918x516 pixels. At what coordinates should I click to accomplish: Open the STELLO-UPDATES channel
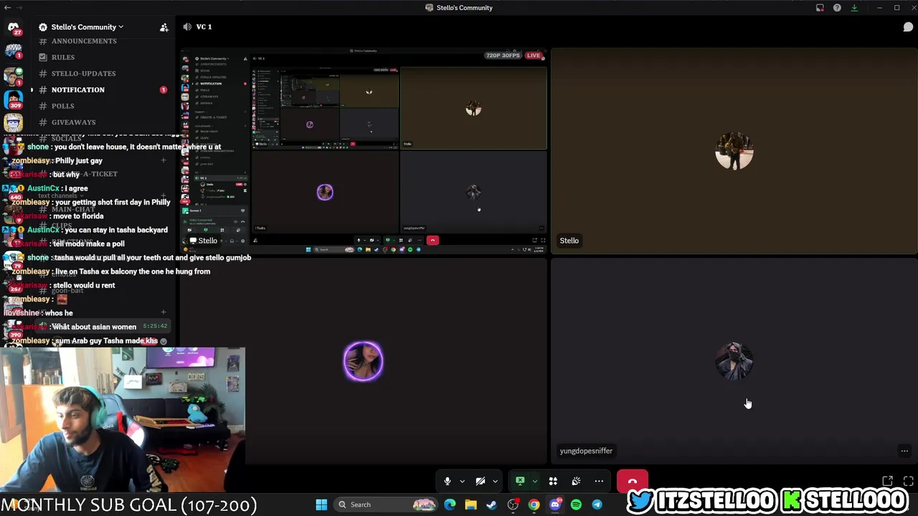[x=83, y=73]
